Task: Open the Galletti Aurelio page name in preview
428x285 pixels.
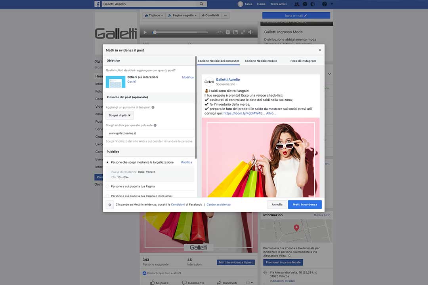Action: tap(227, 79)
